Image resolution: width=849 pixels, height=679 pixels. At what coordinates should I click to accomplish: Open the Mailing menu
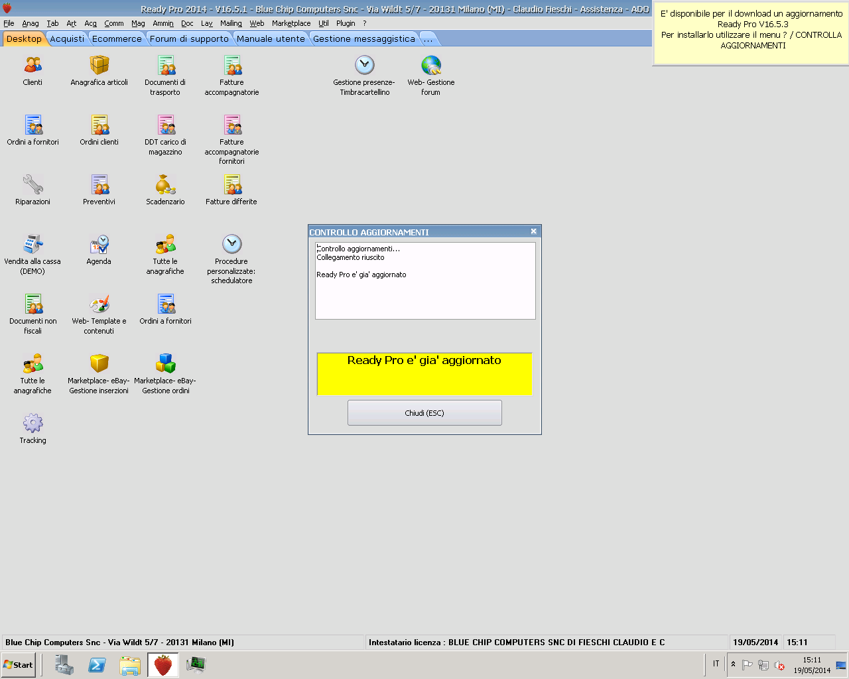pos(231,23)
